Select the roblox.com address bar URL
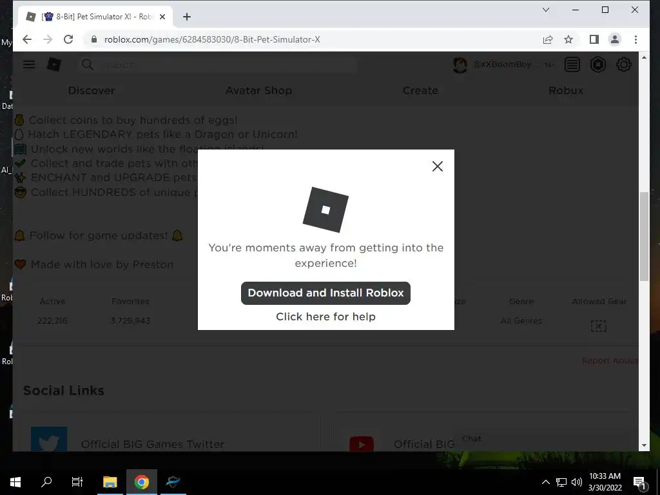 tap(212, 39)
